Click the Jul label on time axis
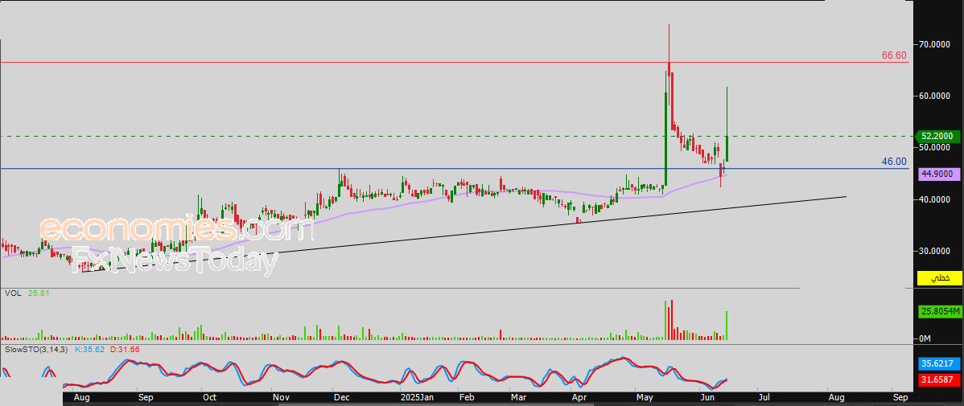The height and width of the screenshot is (406, 964). (x=764, y=397)
